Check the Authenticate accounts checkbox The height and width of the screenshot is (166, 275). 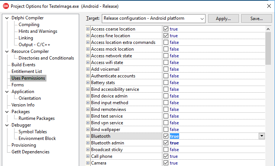click(166, 76)
